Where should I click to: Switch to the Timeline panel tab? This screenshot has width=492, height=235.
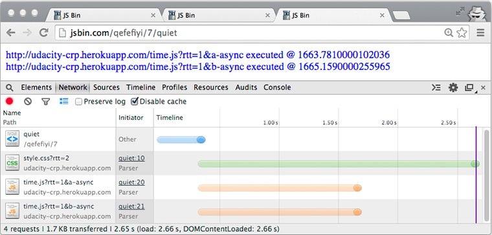pyautogui.click(x=140, y=87)
